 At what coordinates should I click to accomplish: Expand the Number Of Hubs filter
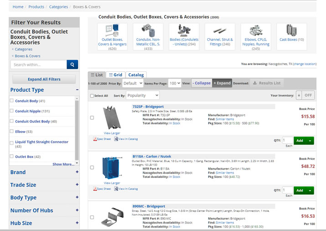(77, 210)
